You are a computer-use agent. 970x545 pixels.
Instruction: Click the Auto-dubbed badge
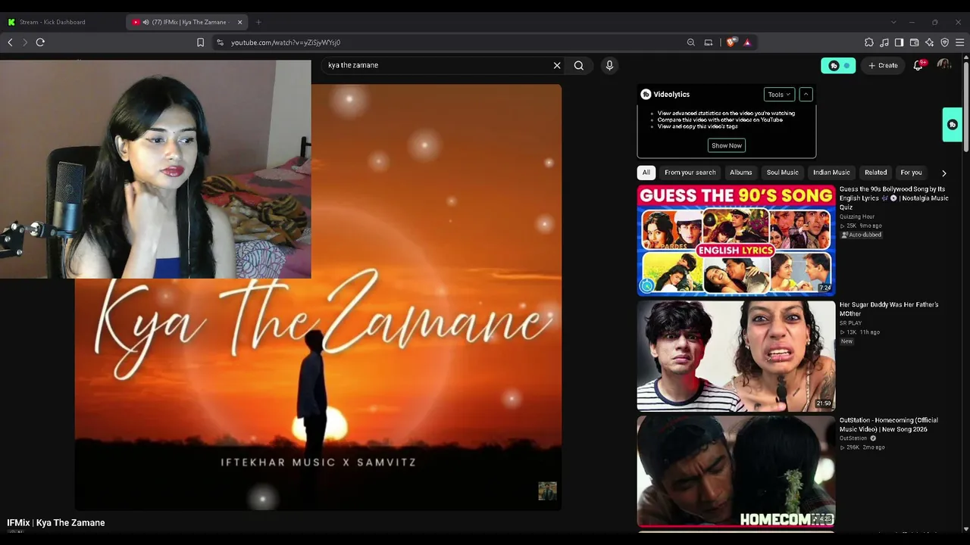point(862,235)
